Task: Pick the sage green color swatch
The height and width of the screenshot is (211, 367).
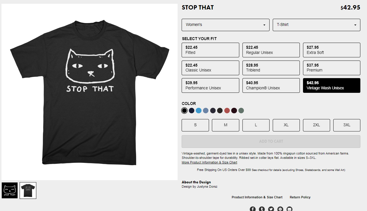Action: tap(241, 110)
